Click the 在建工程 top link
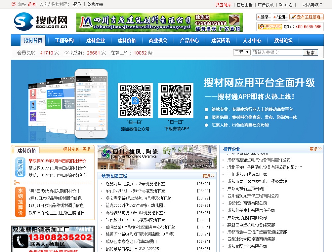332x252 pixels. coord(244,4)
